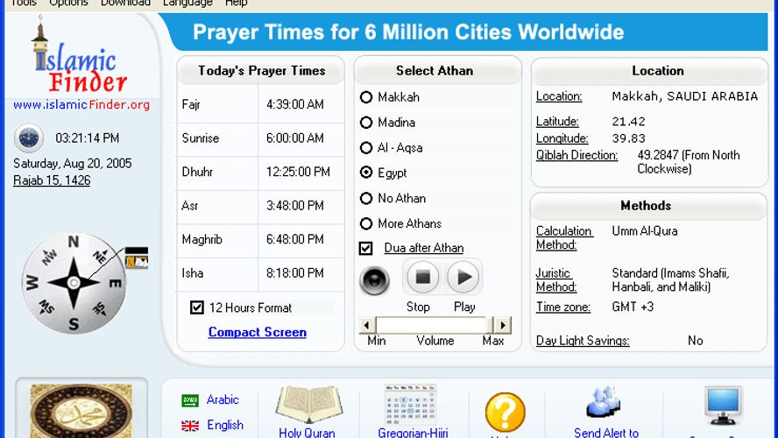Click the Saturday, Aug 20, 2005 date

(73, 164)
